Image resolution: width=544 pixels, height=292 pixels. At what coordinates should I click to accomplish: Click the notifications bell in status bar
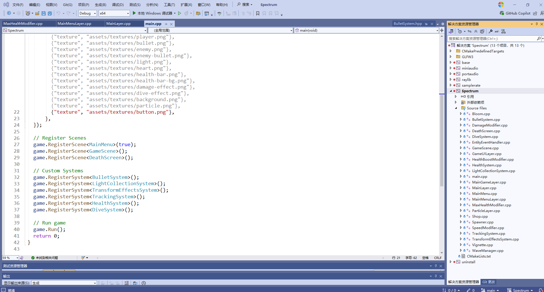coord(541,290)
